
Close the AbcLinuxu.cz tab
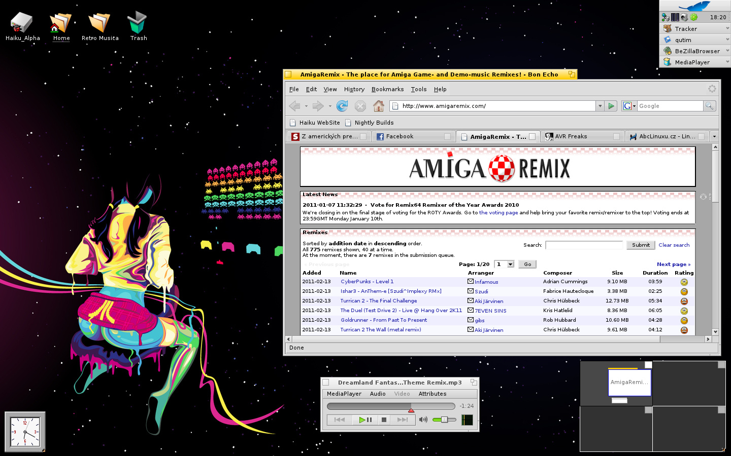tap(701, 136)
